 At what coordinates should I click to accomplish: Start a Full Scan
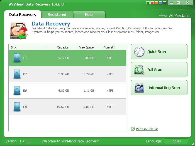[x=159, y=70]
